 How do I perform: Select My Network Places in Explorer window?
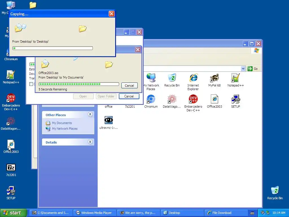click(x=151, y=82)
